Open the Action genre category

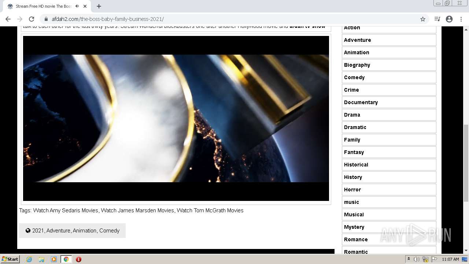click(389, 28)
